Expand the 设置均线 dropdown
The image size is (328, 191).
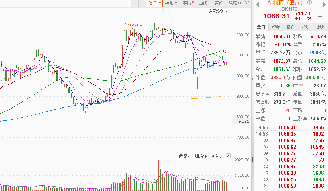click(x=218, y=11)
